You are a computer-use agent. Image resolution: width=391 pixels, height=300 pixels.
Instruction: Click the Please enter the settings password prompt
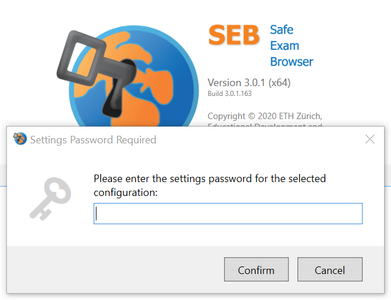[210, 186]
